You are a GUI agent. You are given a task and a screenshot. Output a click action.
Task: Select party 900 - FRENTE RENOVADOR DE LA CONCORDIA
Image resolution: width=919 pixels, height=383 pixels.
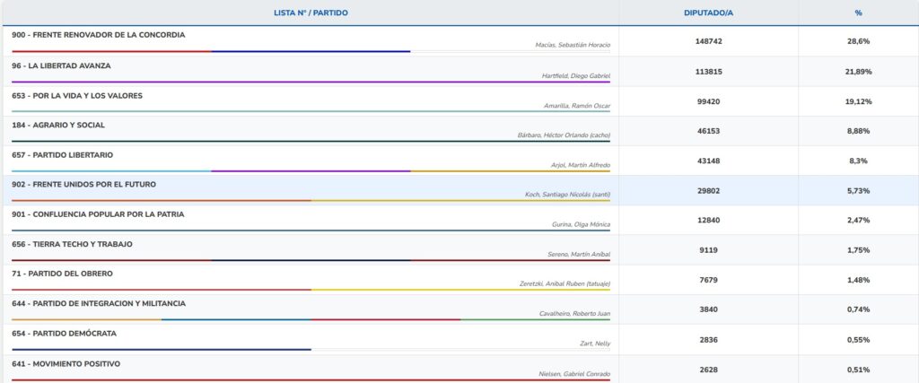(99, 35)
